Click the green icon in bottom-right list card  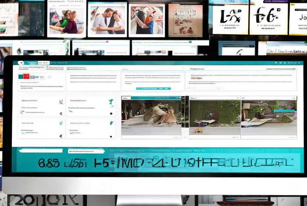[111, 124]
